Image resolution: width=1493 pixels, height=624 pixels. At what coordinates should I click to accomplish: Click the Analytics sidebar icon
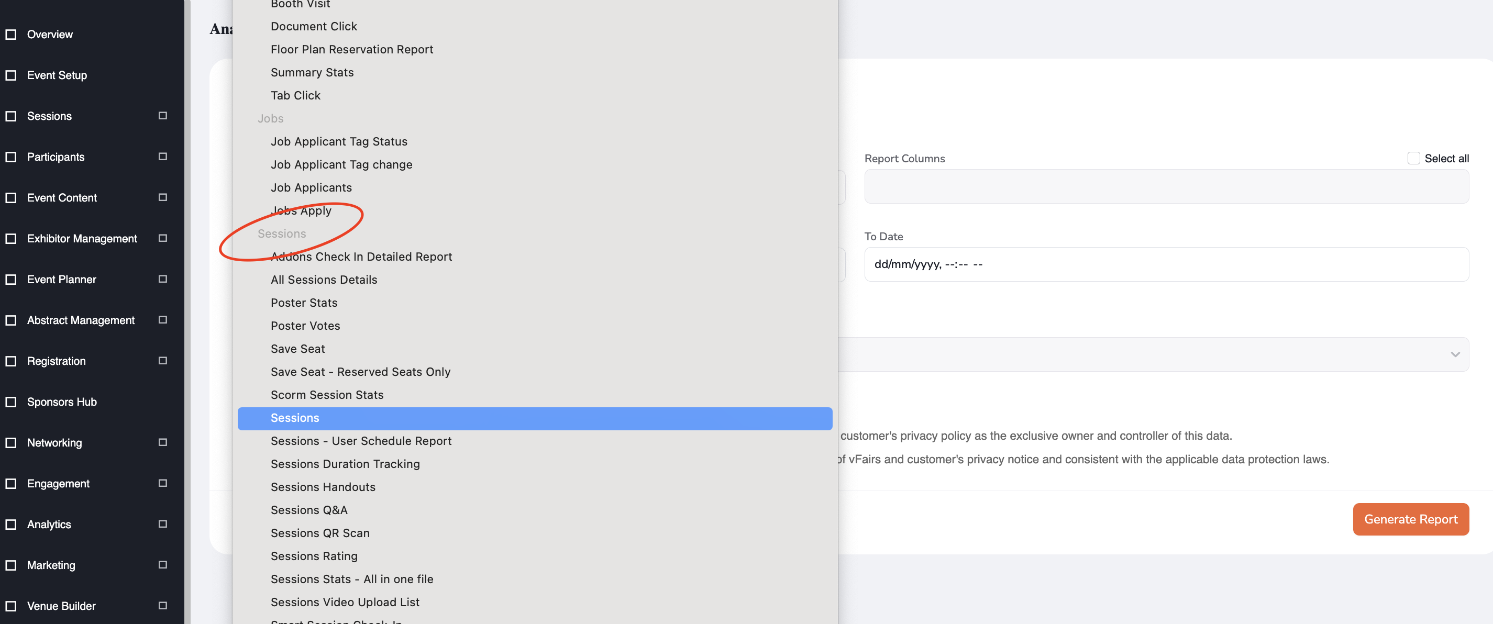coord(11,525)
